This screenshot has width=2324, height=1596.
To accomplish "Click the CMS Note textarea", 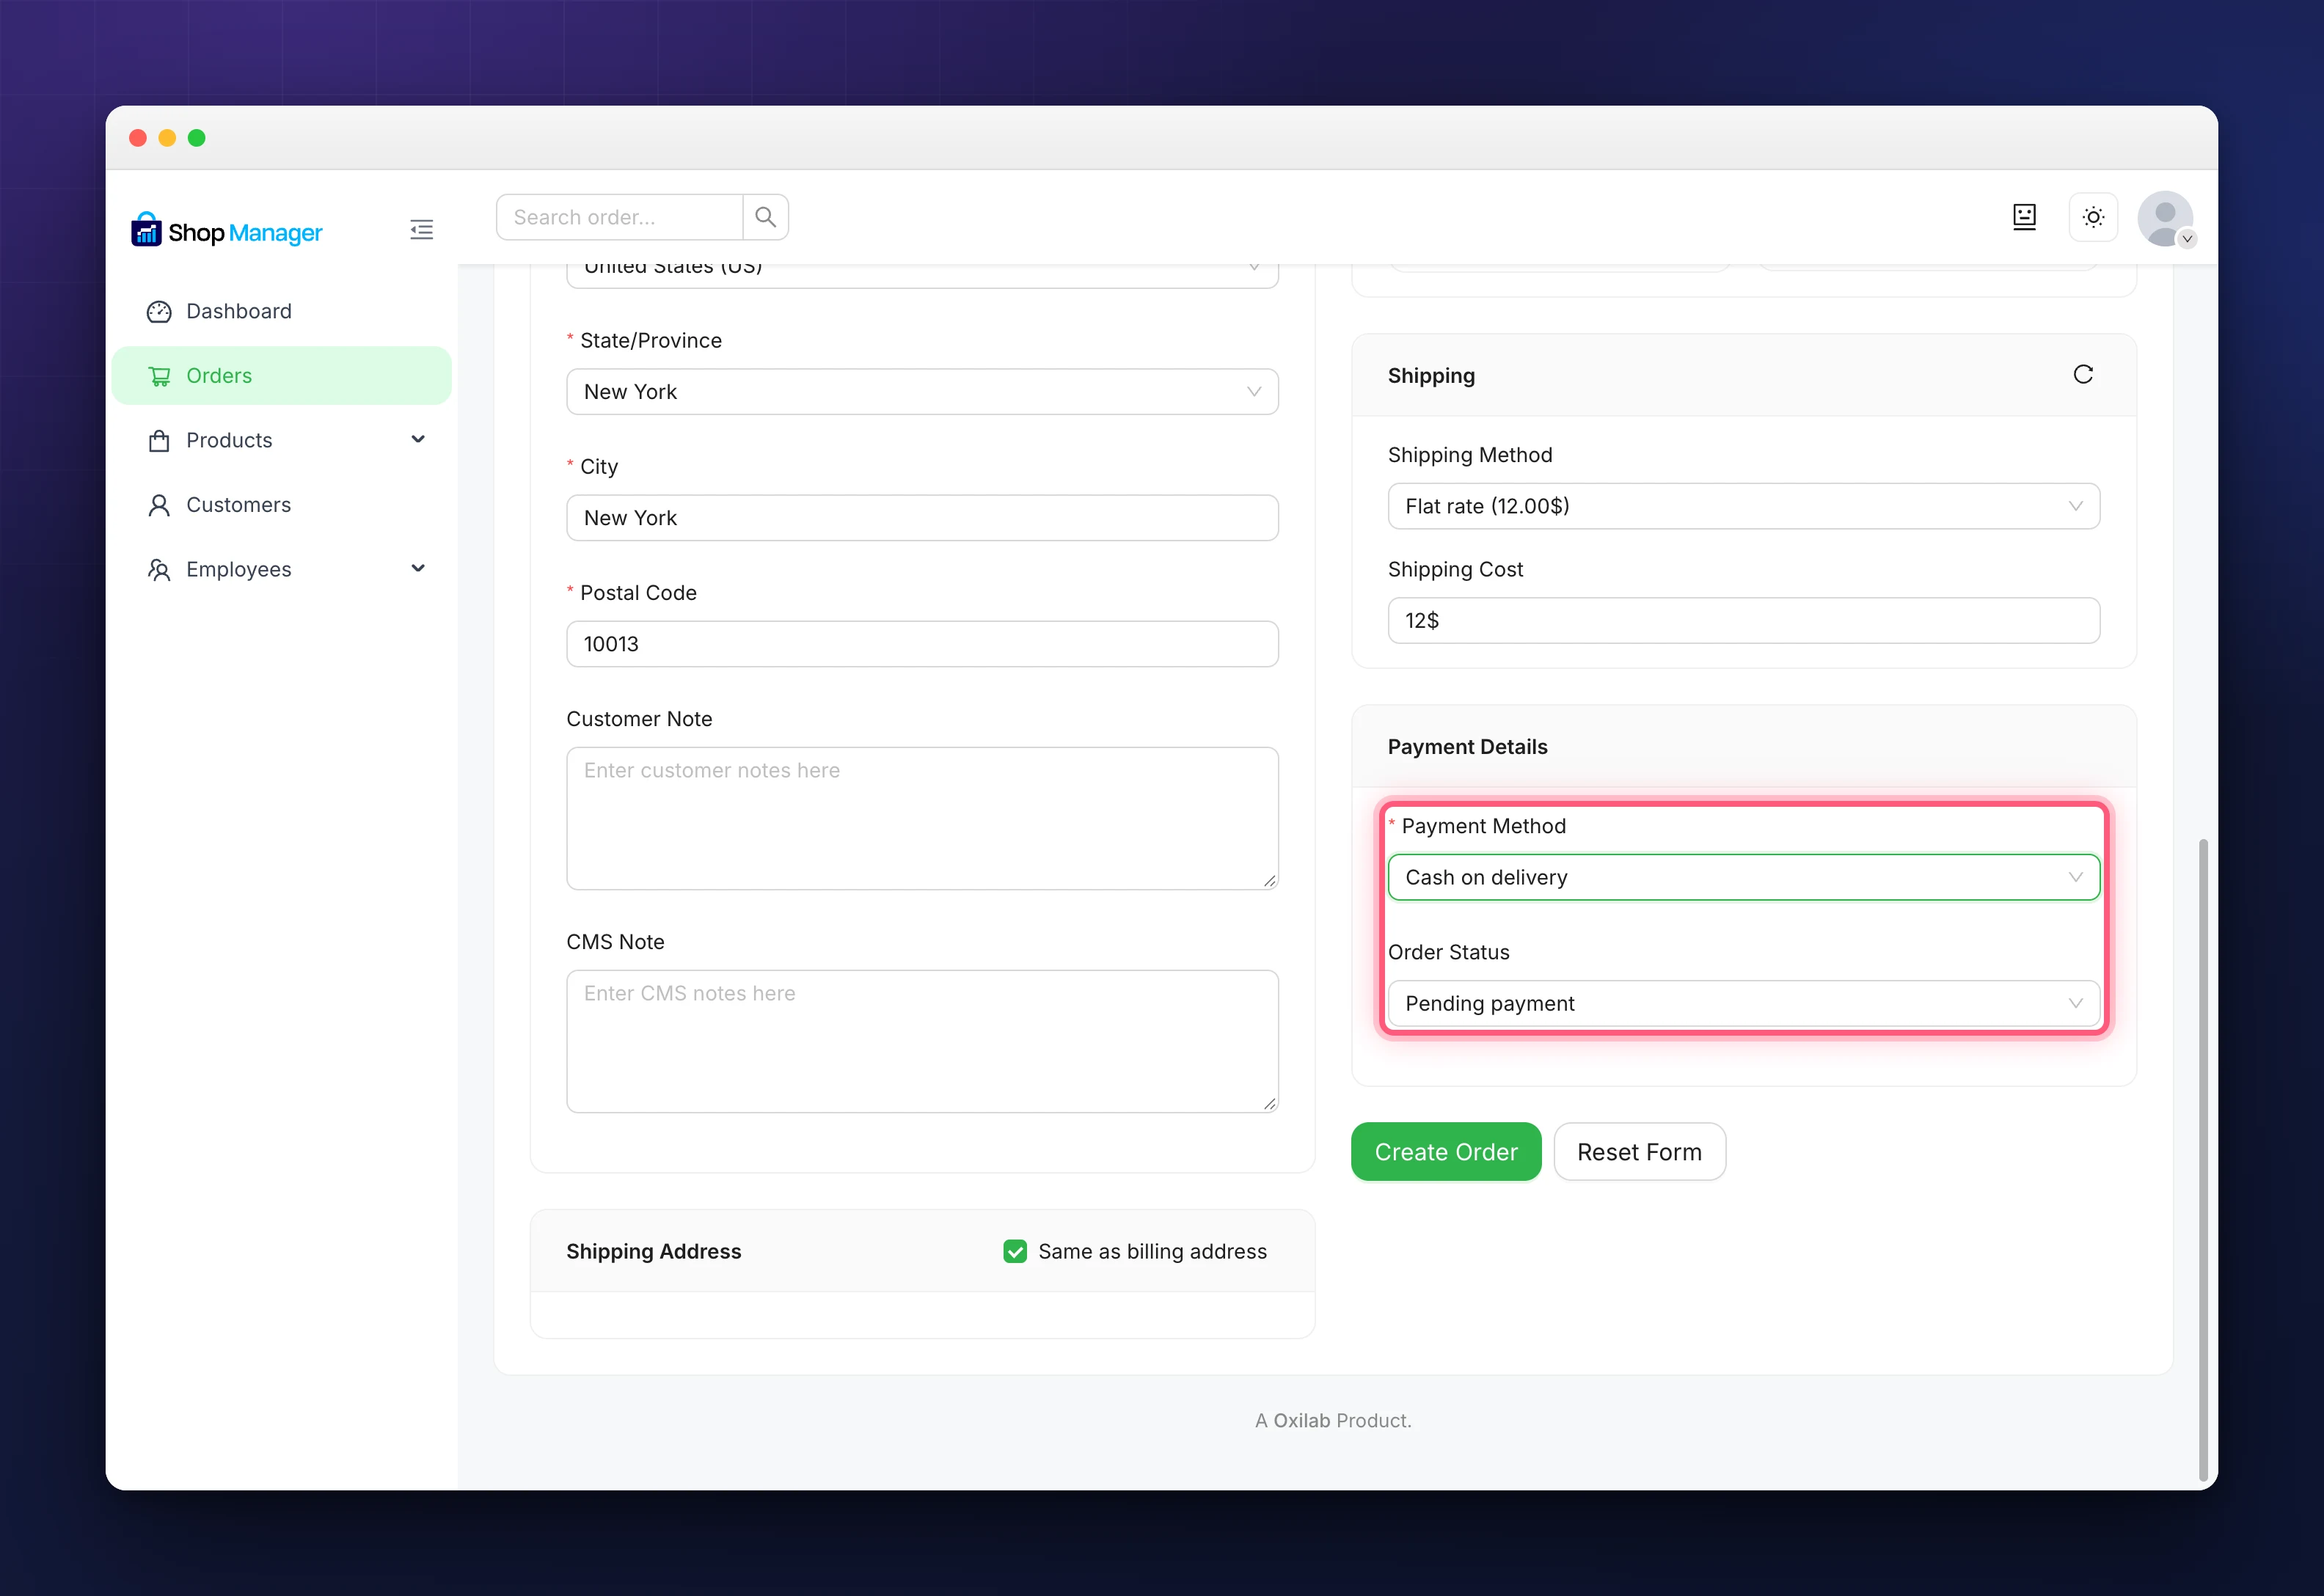I will 922,1041.
